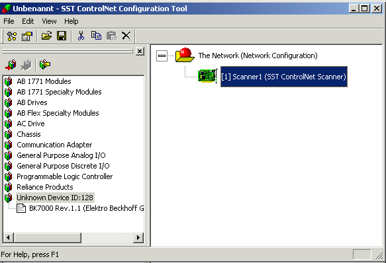Select General Purpose Analog I/O category
386x263 pixels.
pos(61,155)
